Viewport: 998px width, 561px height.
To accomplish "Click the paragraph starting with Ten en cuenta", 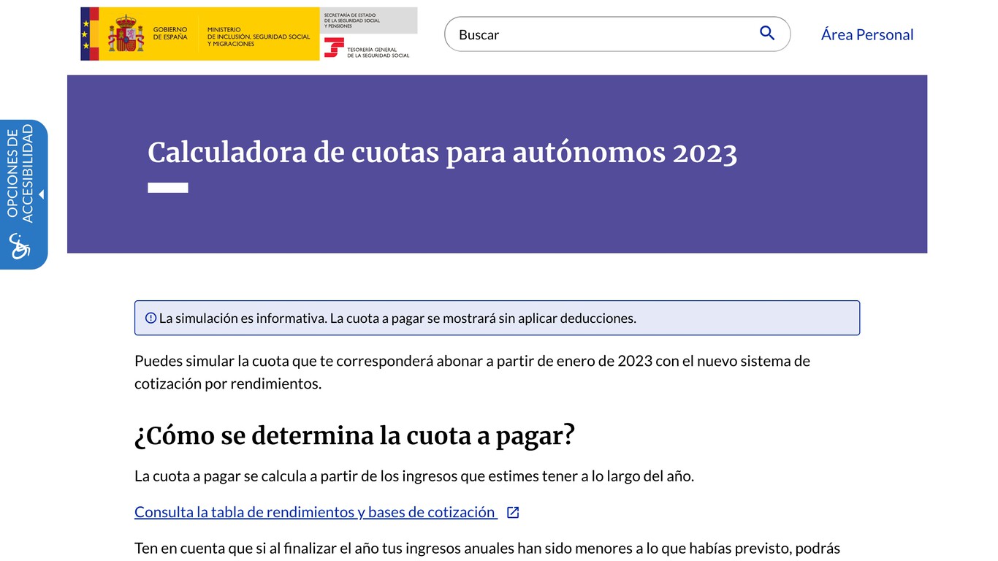I will [487, 548].
